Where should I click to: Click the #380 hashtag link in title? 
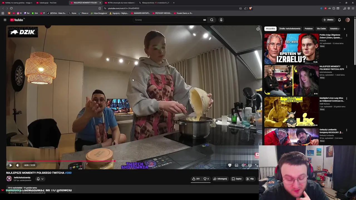click(x=68, y=173)
